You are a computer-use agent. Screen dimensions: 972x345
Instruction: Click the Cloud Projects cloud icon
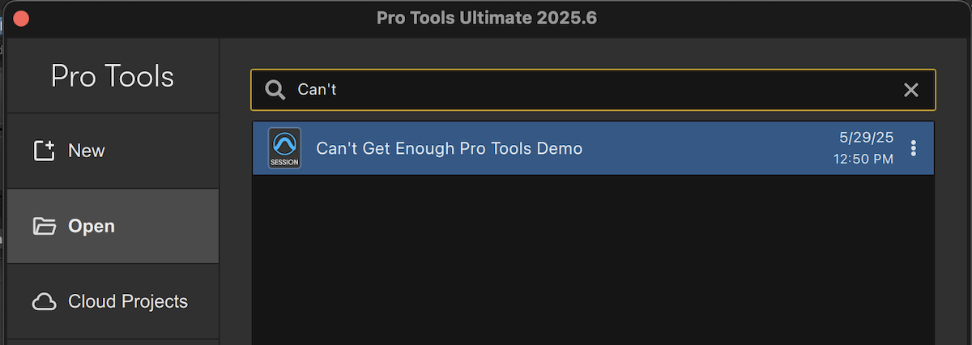[x=44, y=302]
